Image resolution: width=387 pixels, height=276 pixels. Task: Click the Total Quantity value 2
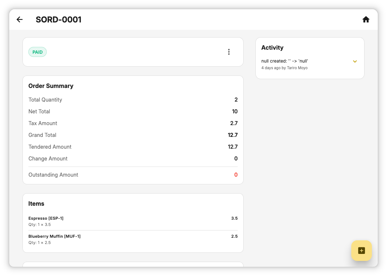pos(236,100)
